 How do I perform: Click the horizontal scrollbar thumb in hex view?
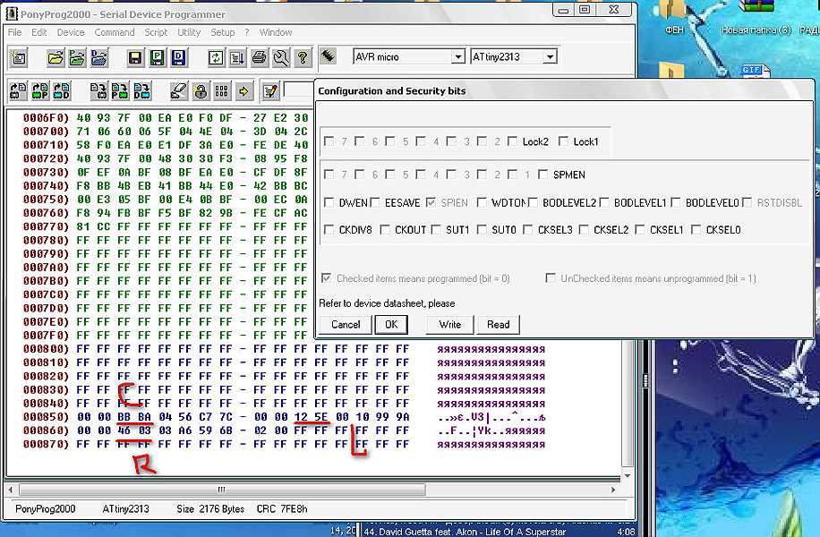tap(222, 490)
